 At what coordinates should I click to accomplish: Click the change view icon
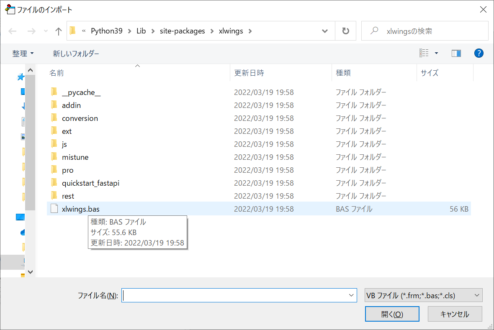424,53
